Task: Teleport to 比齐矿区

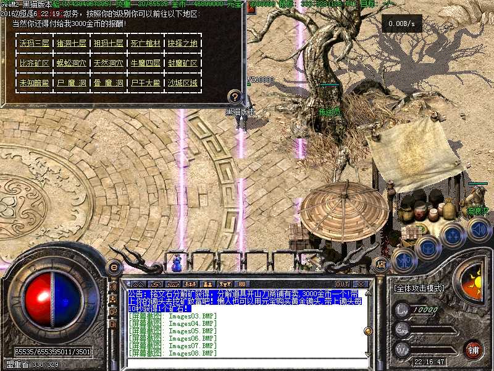Action: 35,63
